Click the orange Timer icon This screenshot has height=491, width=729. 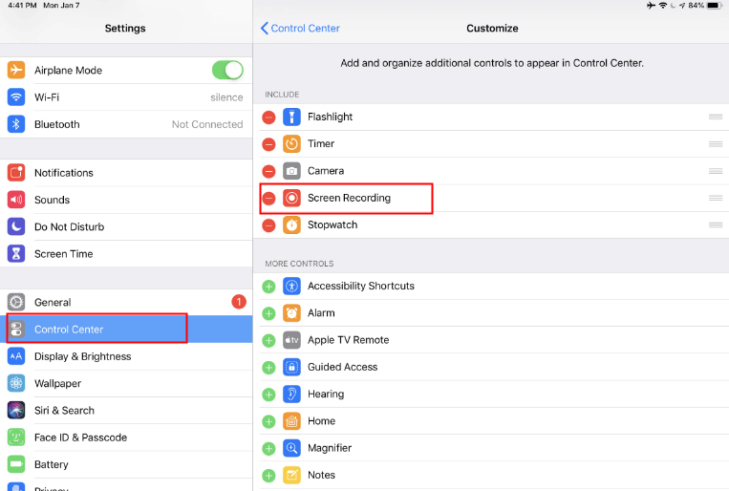(291, 143)
